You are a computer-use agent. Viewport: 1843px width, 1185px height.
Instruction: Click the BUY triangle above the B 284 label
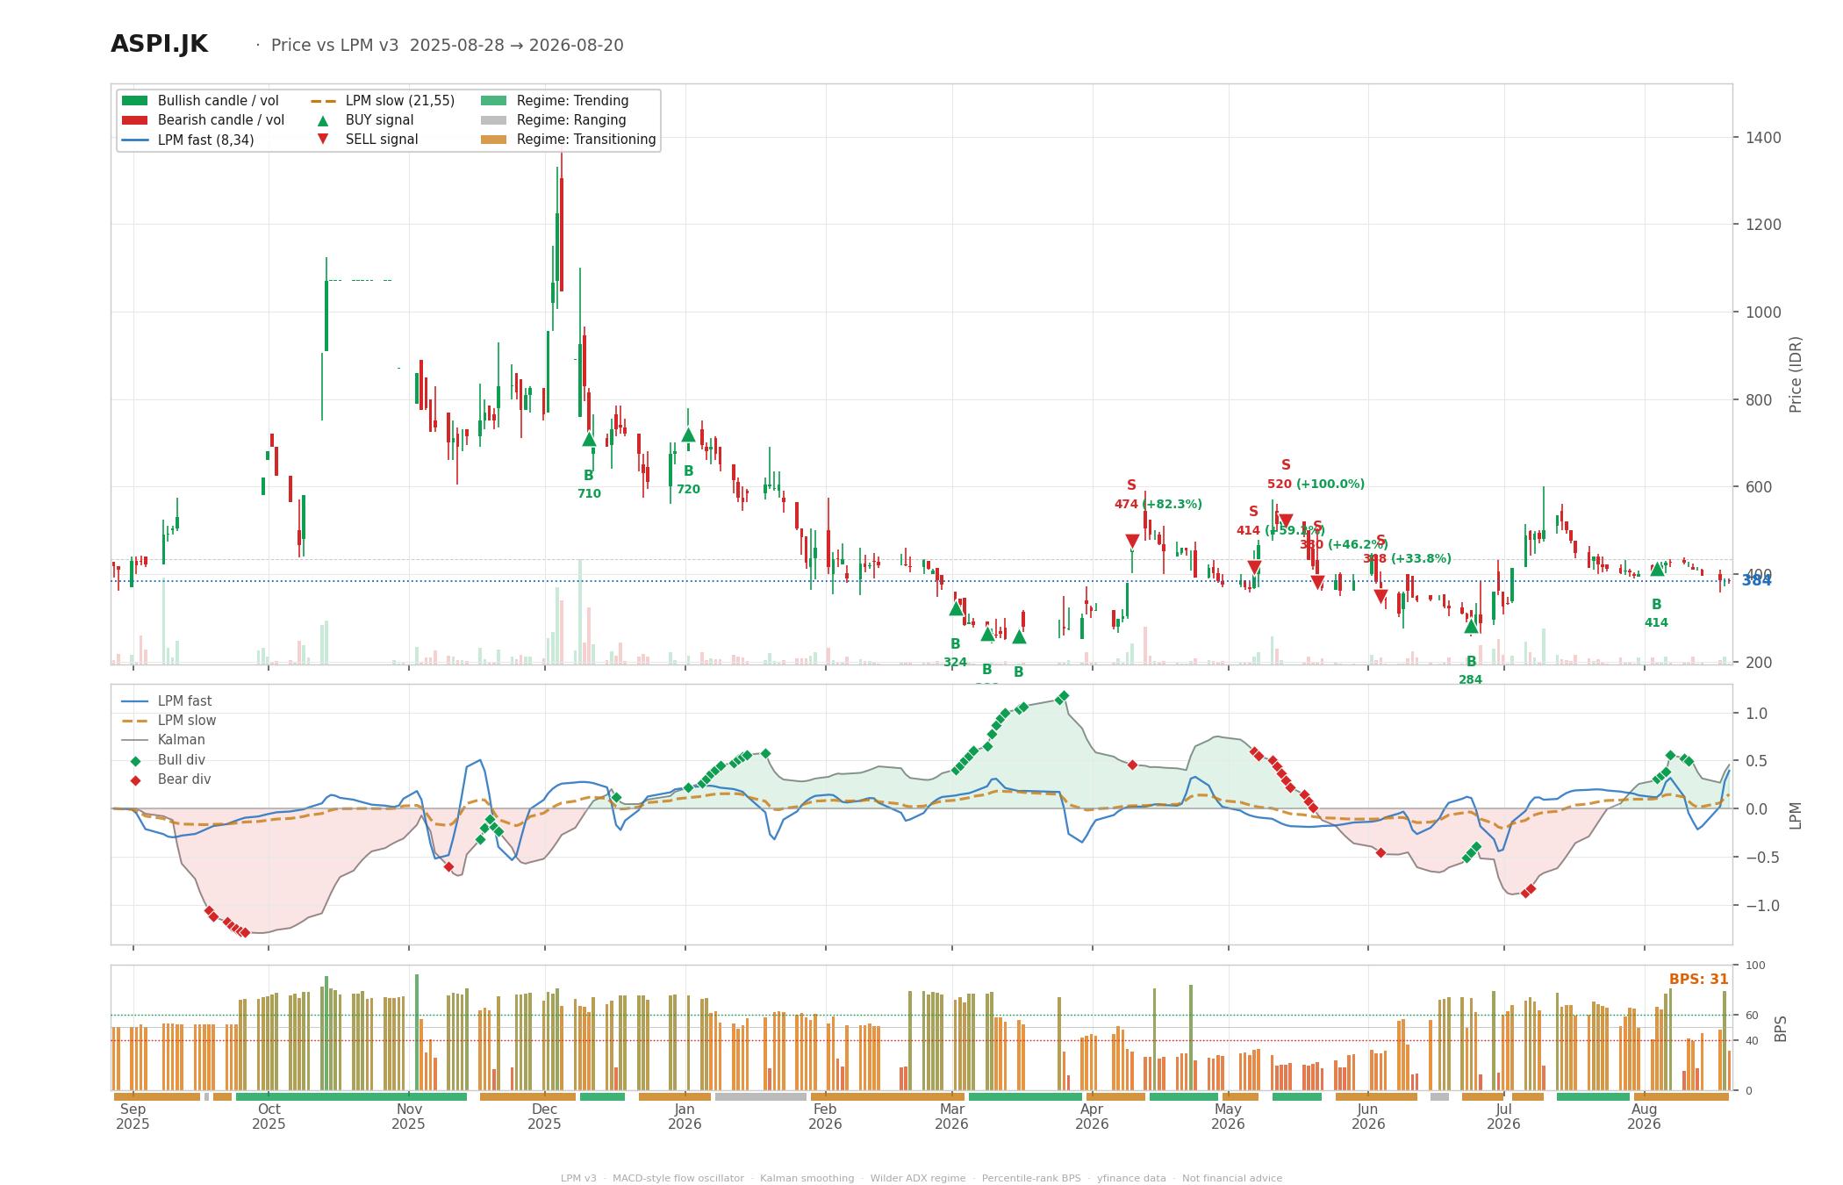[1471, 626]
